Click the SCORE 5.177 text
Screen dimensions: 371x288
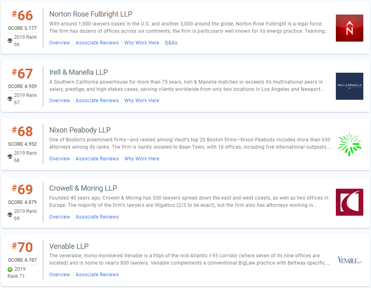pyautogui.click(x=22, y=28)
